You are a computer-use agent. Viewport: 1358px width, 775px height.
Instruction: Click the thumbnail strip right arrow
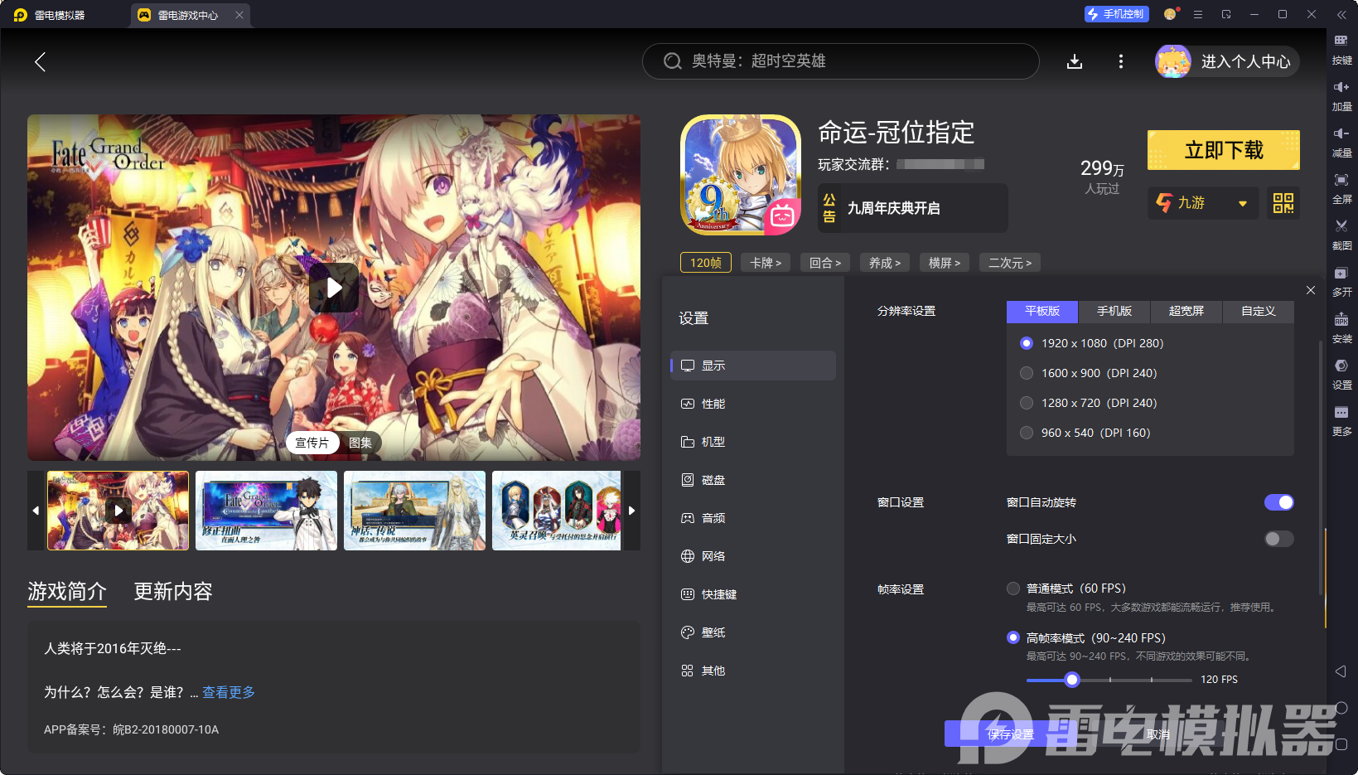click(631, 511)
